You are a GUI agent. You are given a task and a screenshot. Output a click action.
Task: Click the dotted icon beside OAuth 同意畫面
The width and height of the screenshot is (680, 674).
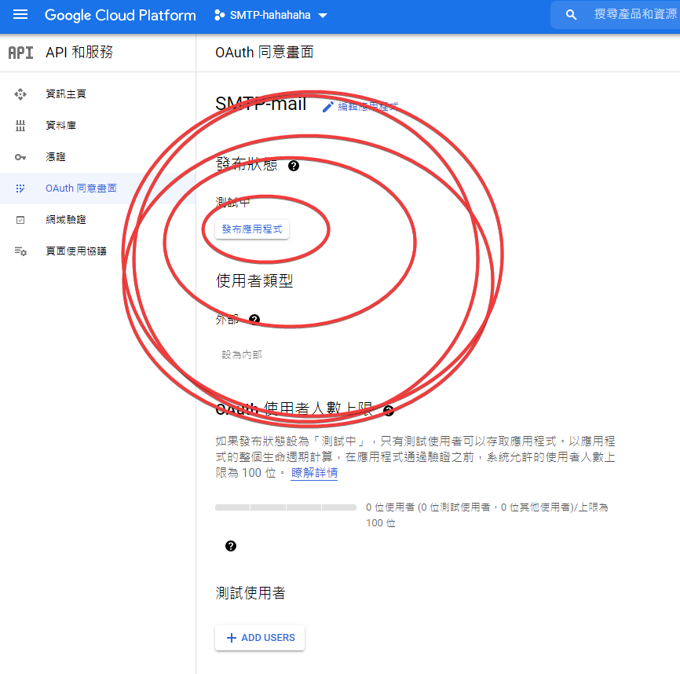click(20, 189)
